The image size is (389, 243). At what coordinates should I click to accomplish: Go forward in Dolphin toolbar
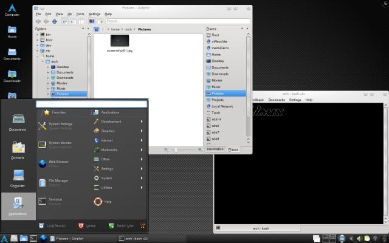pos(46,22)
